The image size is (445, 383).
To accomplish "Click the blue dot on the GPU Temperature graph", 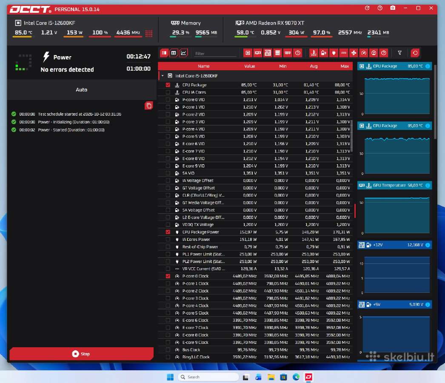I will (x=428, y=186).
